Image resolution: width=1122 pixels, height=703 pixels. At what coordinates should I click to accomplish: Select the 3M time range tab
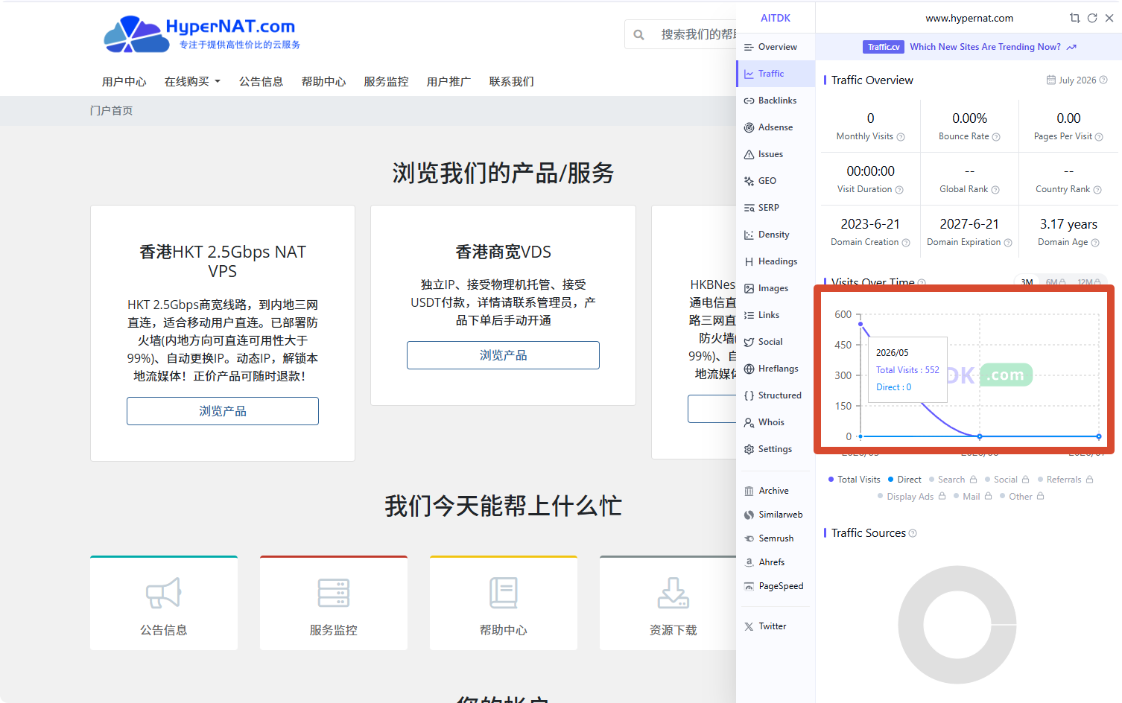(1027, 281)
